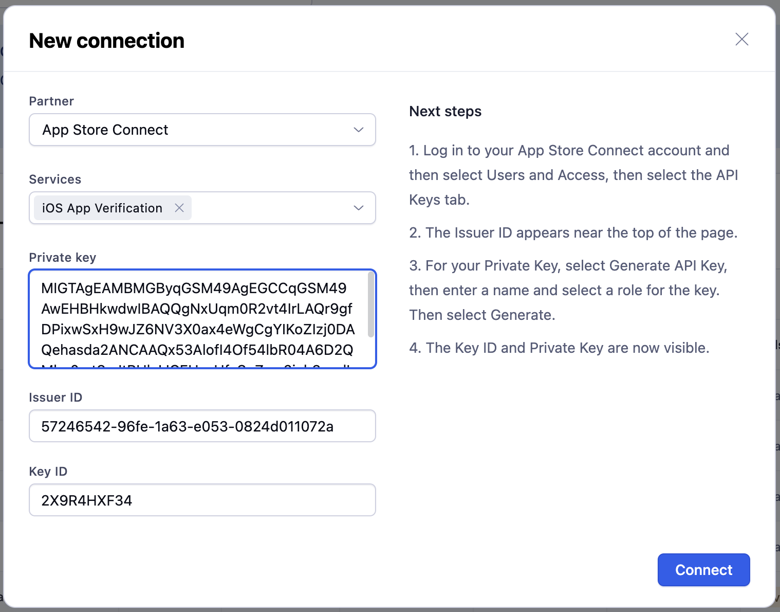Viewport: 780px width, 612px height.
Task: Click inside the Issuer ID field
Action: point(202,426)
